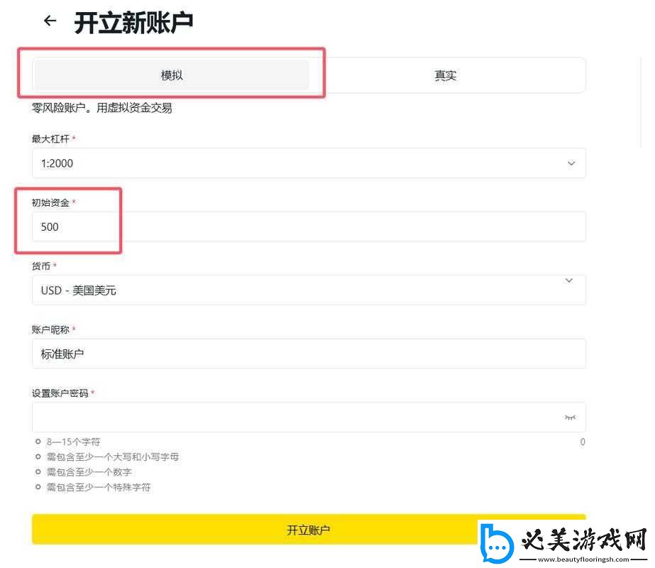Viewport: 655px width, 568px height.
Task: Toggle password visibility with the eye icon
Action: tap(570, 417)
